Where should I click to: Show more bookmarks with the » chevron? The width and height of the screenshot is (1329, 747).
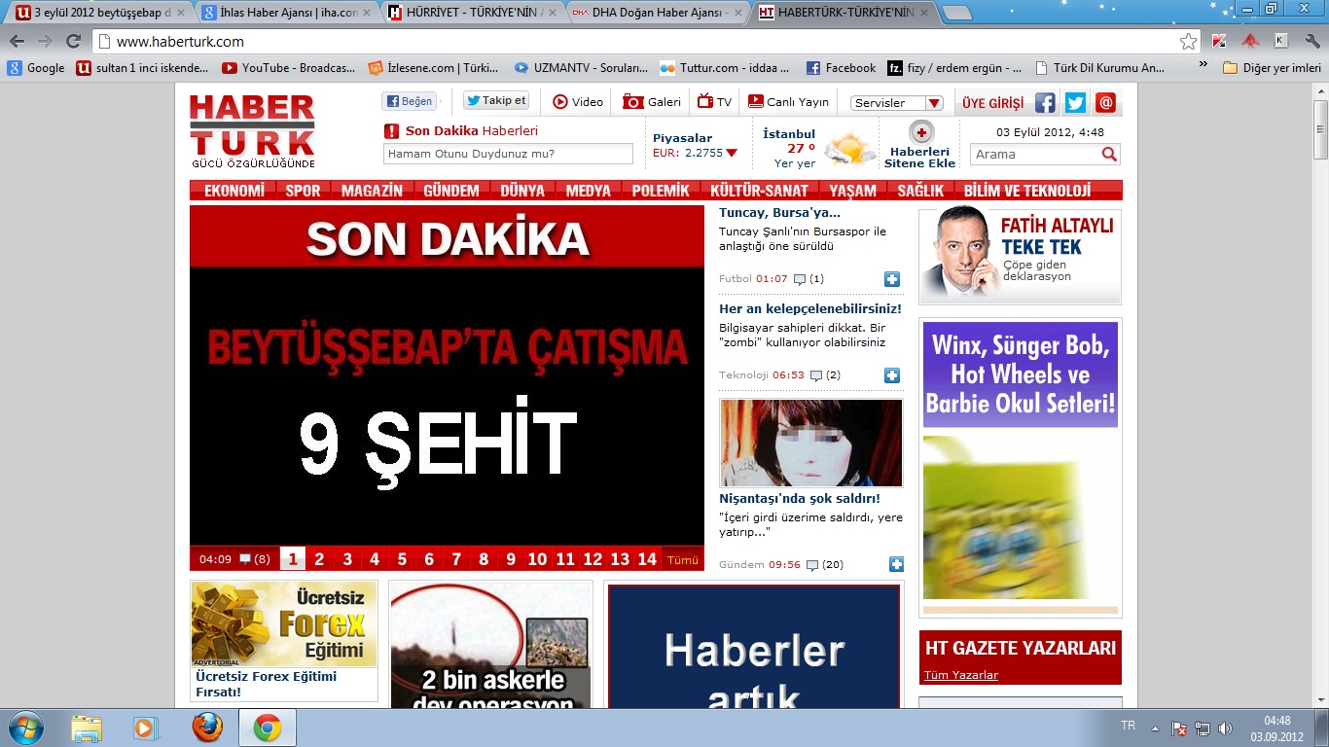coord(1203,65)
